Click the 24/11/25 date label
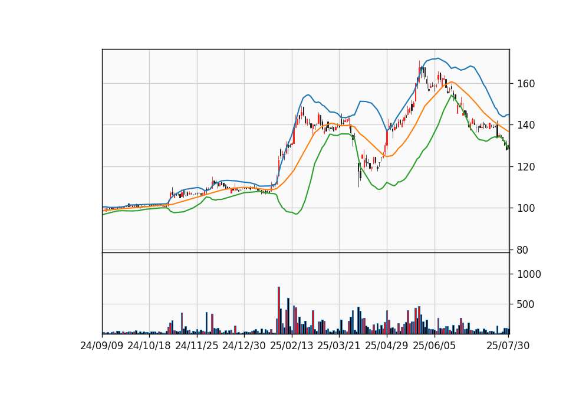Viewport: 566px width, 407px height. tap(197, 346)
